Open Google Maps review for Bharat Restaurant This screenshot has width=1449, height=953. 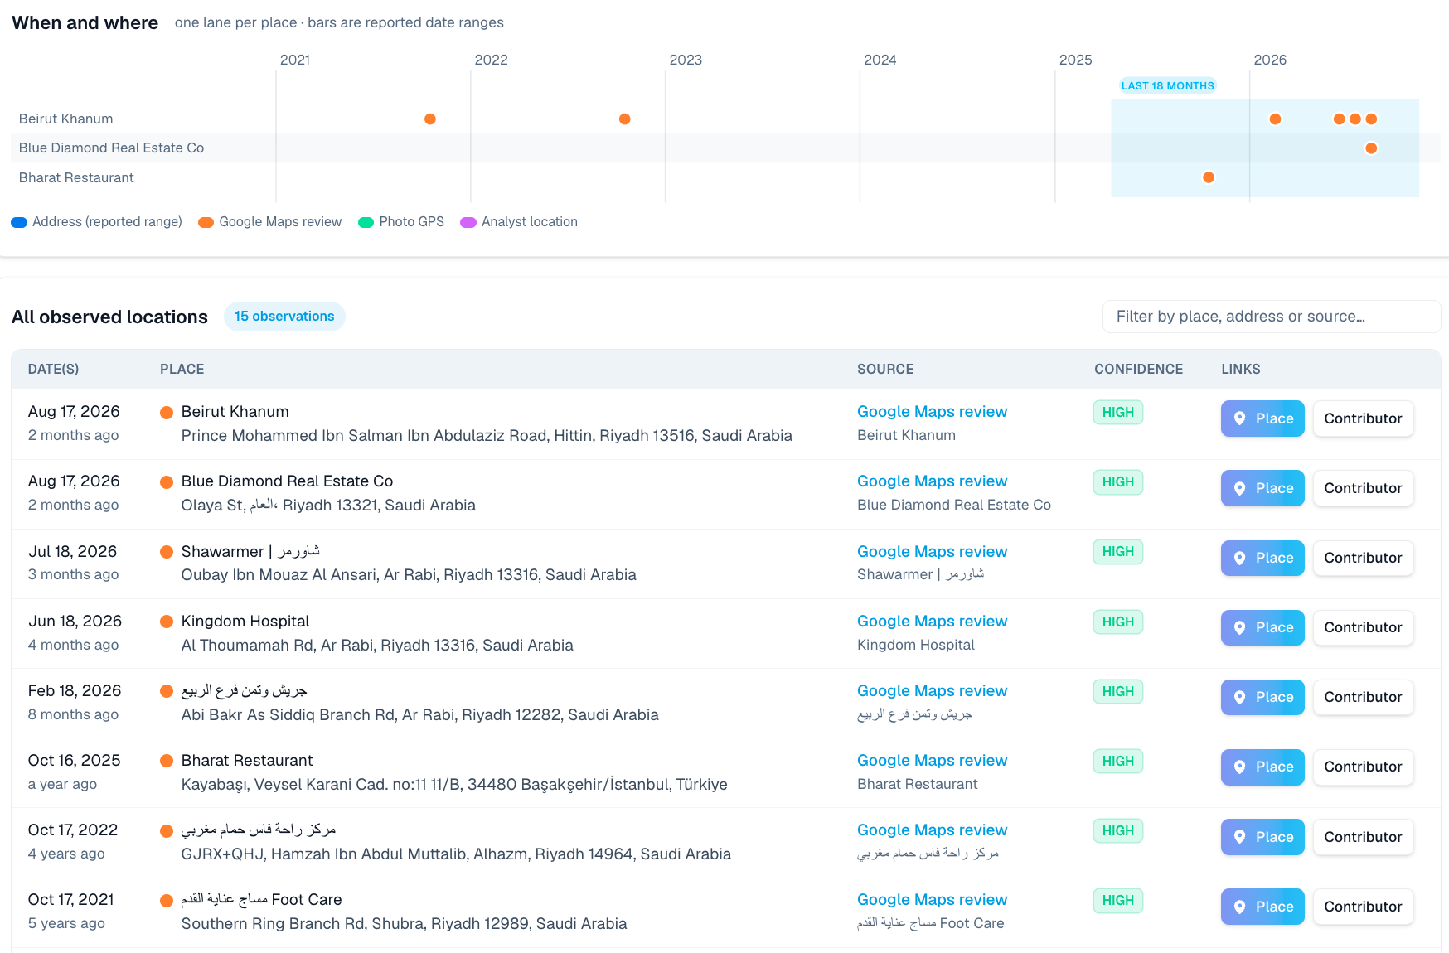pyautogui.click(x=932, y=761)
